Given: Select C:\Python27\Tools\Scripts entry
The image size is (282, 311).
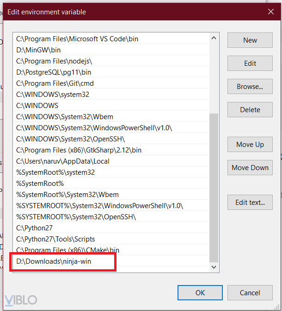Looking at the screenshot, I should pos(111,239).
